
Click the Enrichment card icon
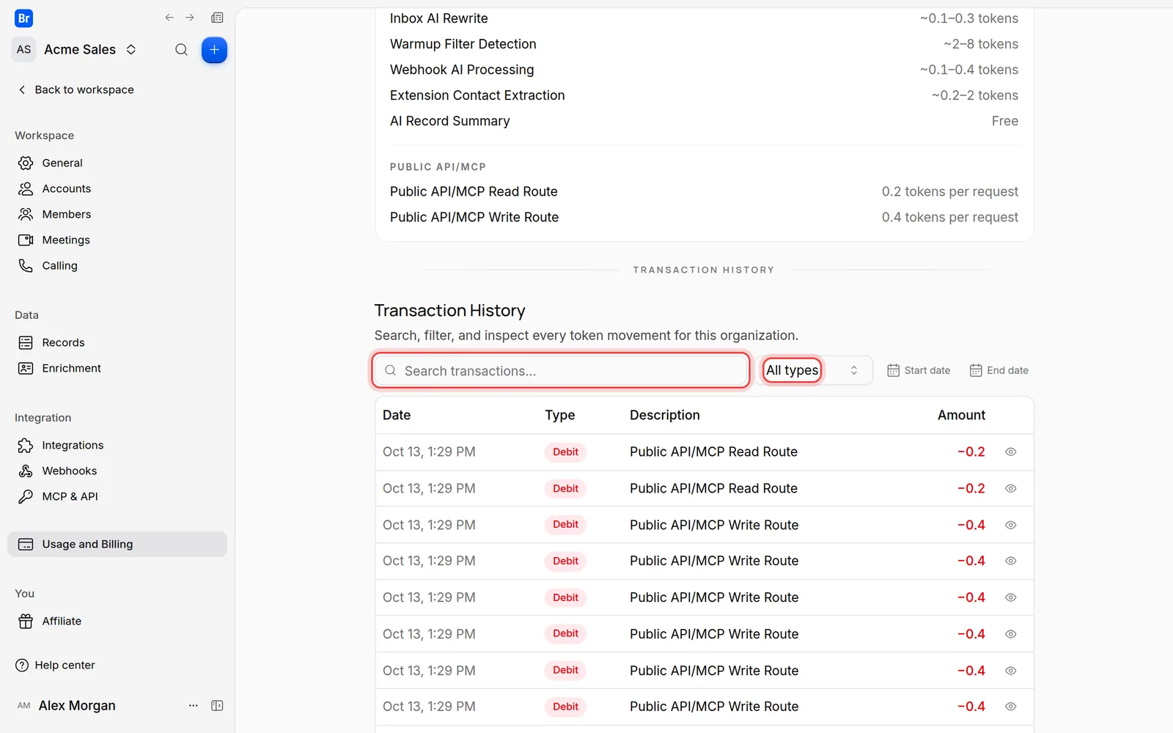click(x=26, y=368)
